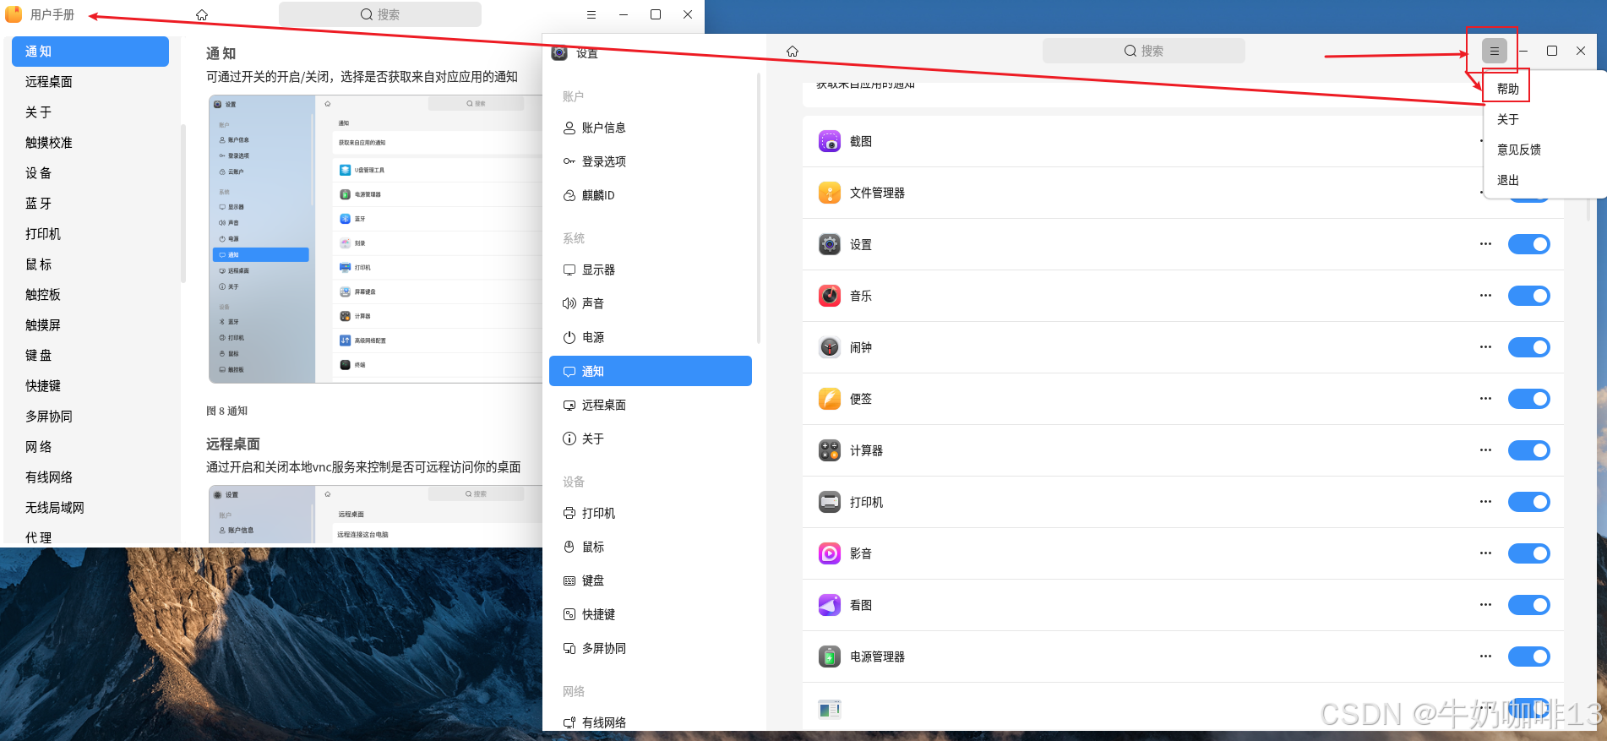1607x741 pixels.
Task: Open Display (显示器) in Settings sidebar
Action: 651,270
